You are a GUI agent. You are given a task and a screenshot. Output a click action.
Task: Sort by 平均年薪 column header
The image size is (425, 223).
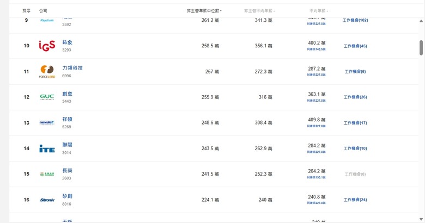point(319,11)
